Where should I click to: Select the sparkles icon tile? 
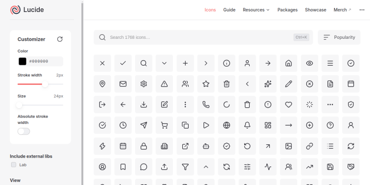[268, 84]
